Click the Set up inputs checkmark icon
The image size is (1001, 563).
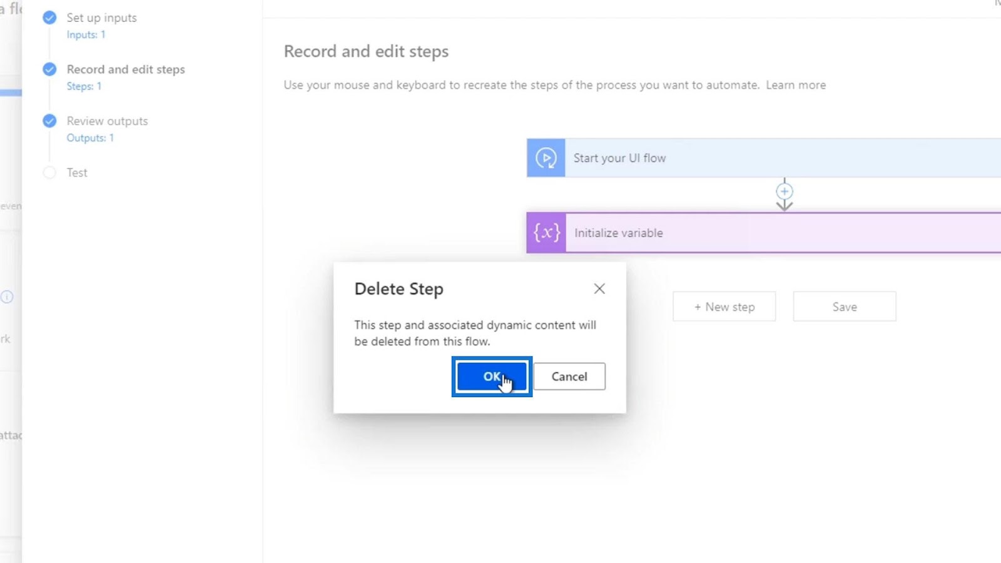click(49, 18)
